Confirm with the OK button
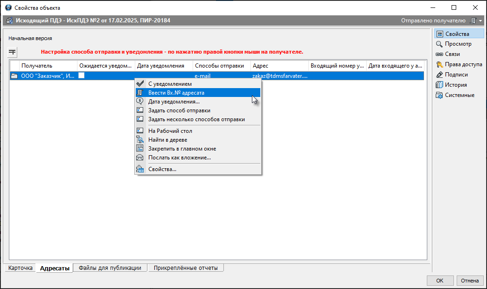 pyautogui.click(x=440, y=281)
